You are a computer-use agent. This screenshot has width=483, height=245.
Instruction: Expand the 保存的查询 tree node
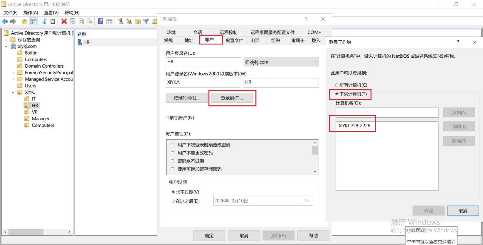6,40
